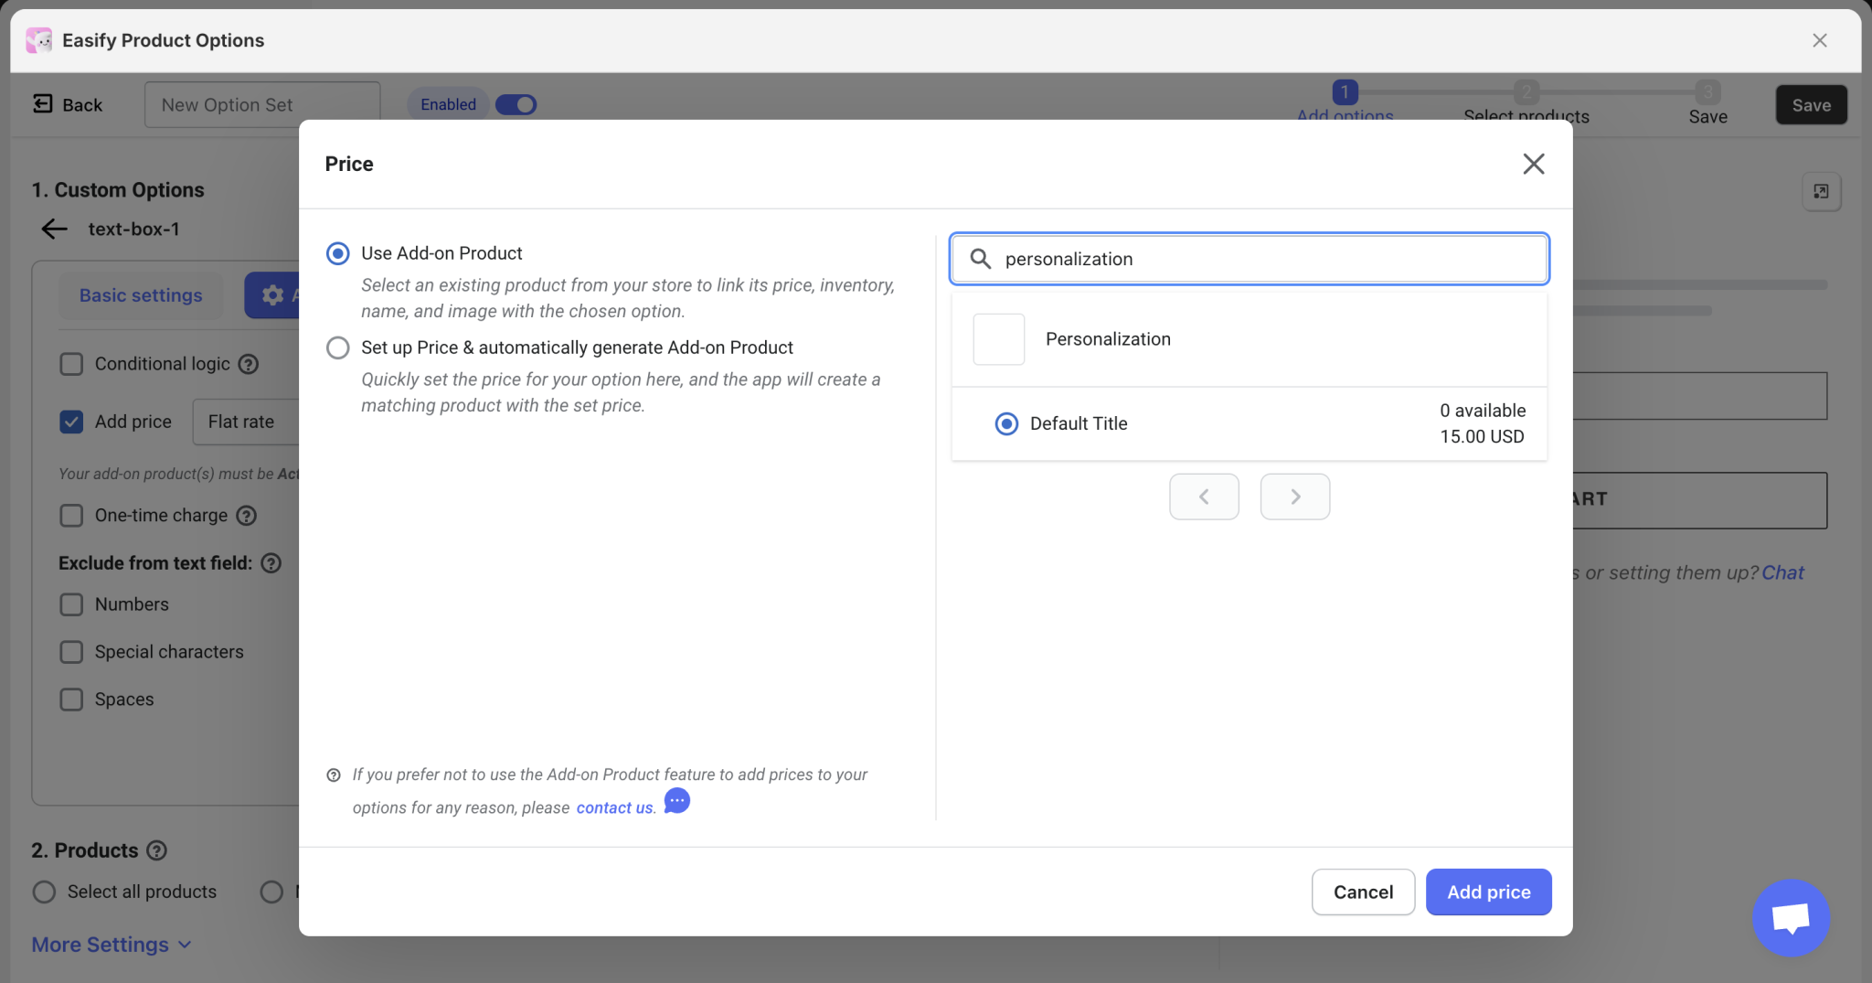This screenshot has height=983, width=1872.
Task: Click the Back arrow icon at top left
Action: pos(42,104)
